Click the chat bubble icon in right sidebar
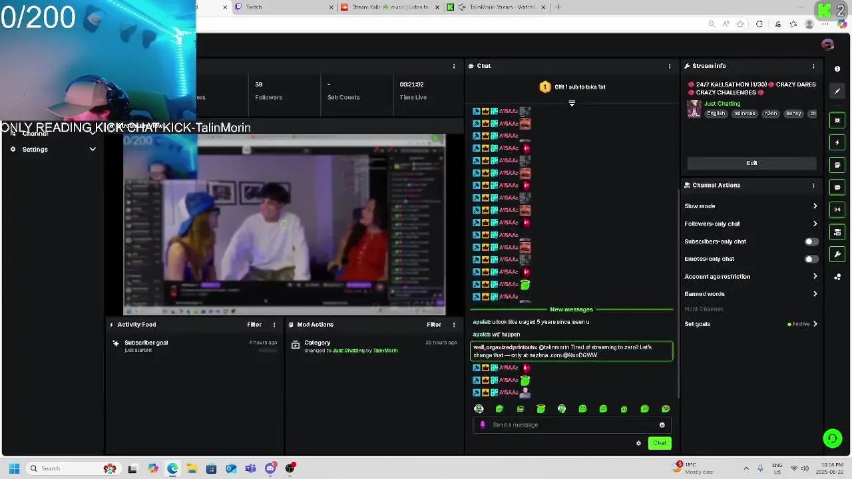The height and width of the screenshot is (479, 852). (837, 187)
